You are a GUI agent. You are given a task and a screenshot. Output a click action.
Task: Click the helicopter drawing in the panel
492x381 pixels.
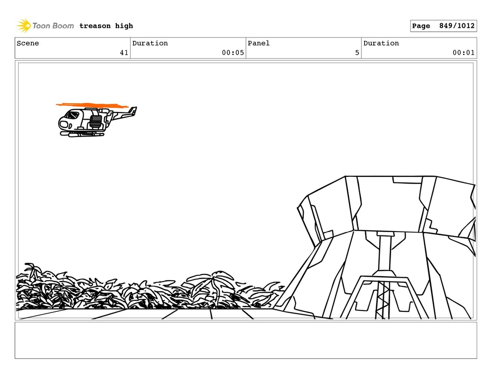point(97,120)
